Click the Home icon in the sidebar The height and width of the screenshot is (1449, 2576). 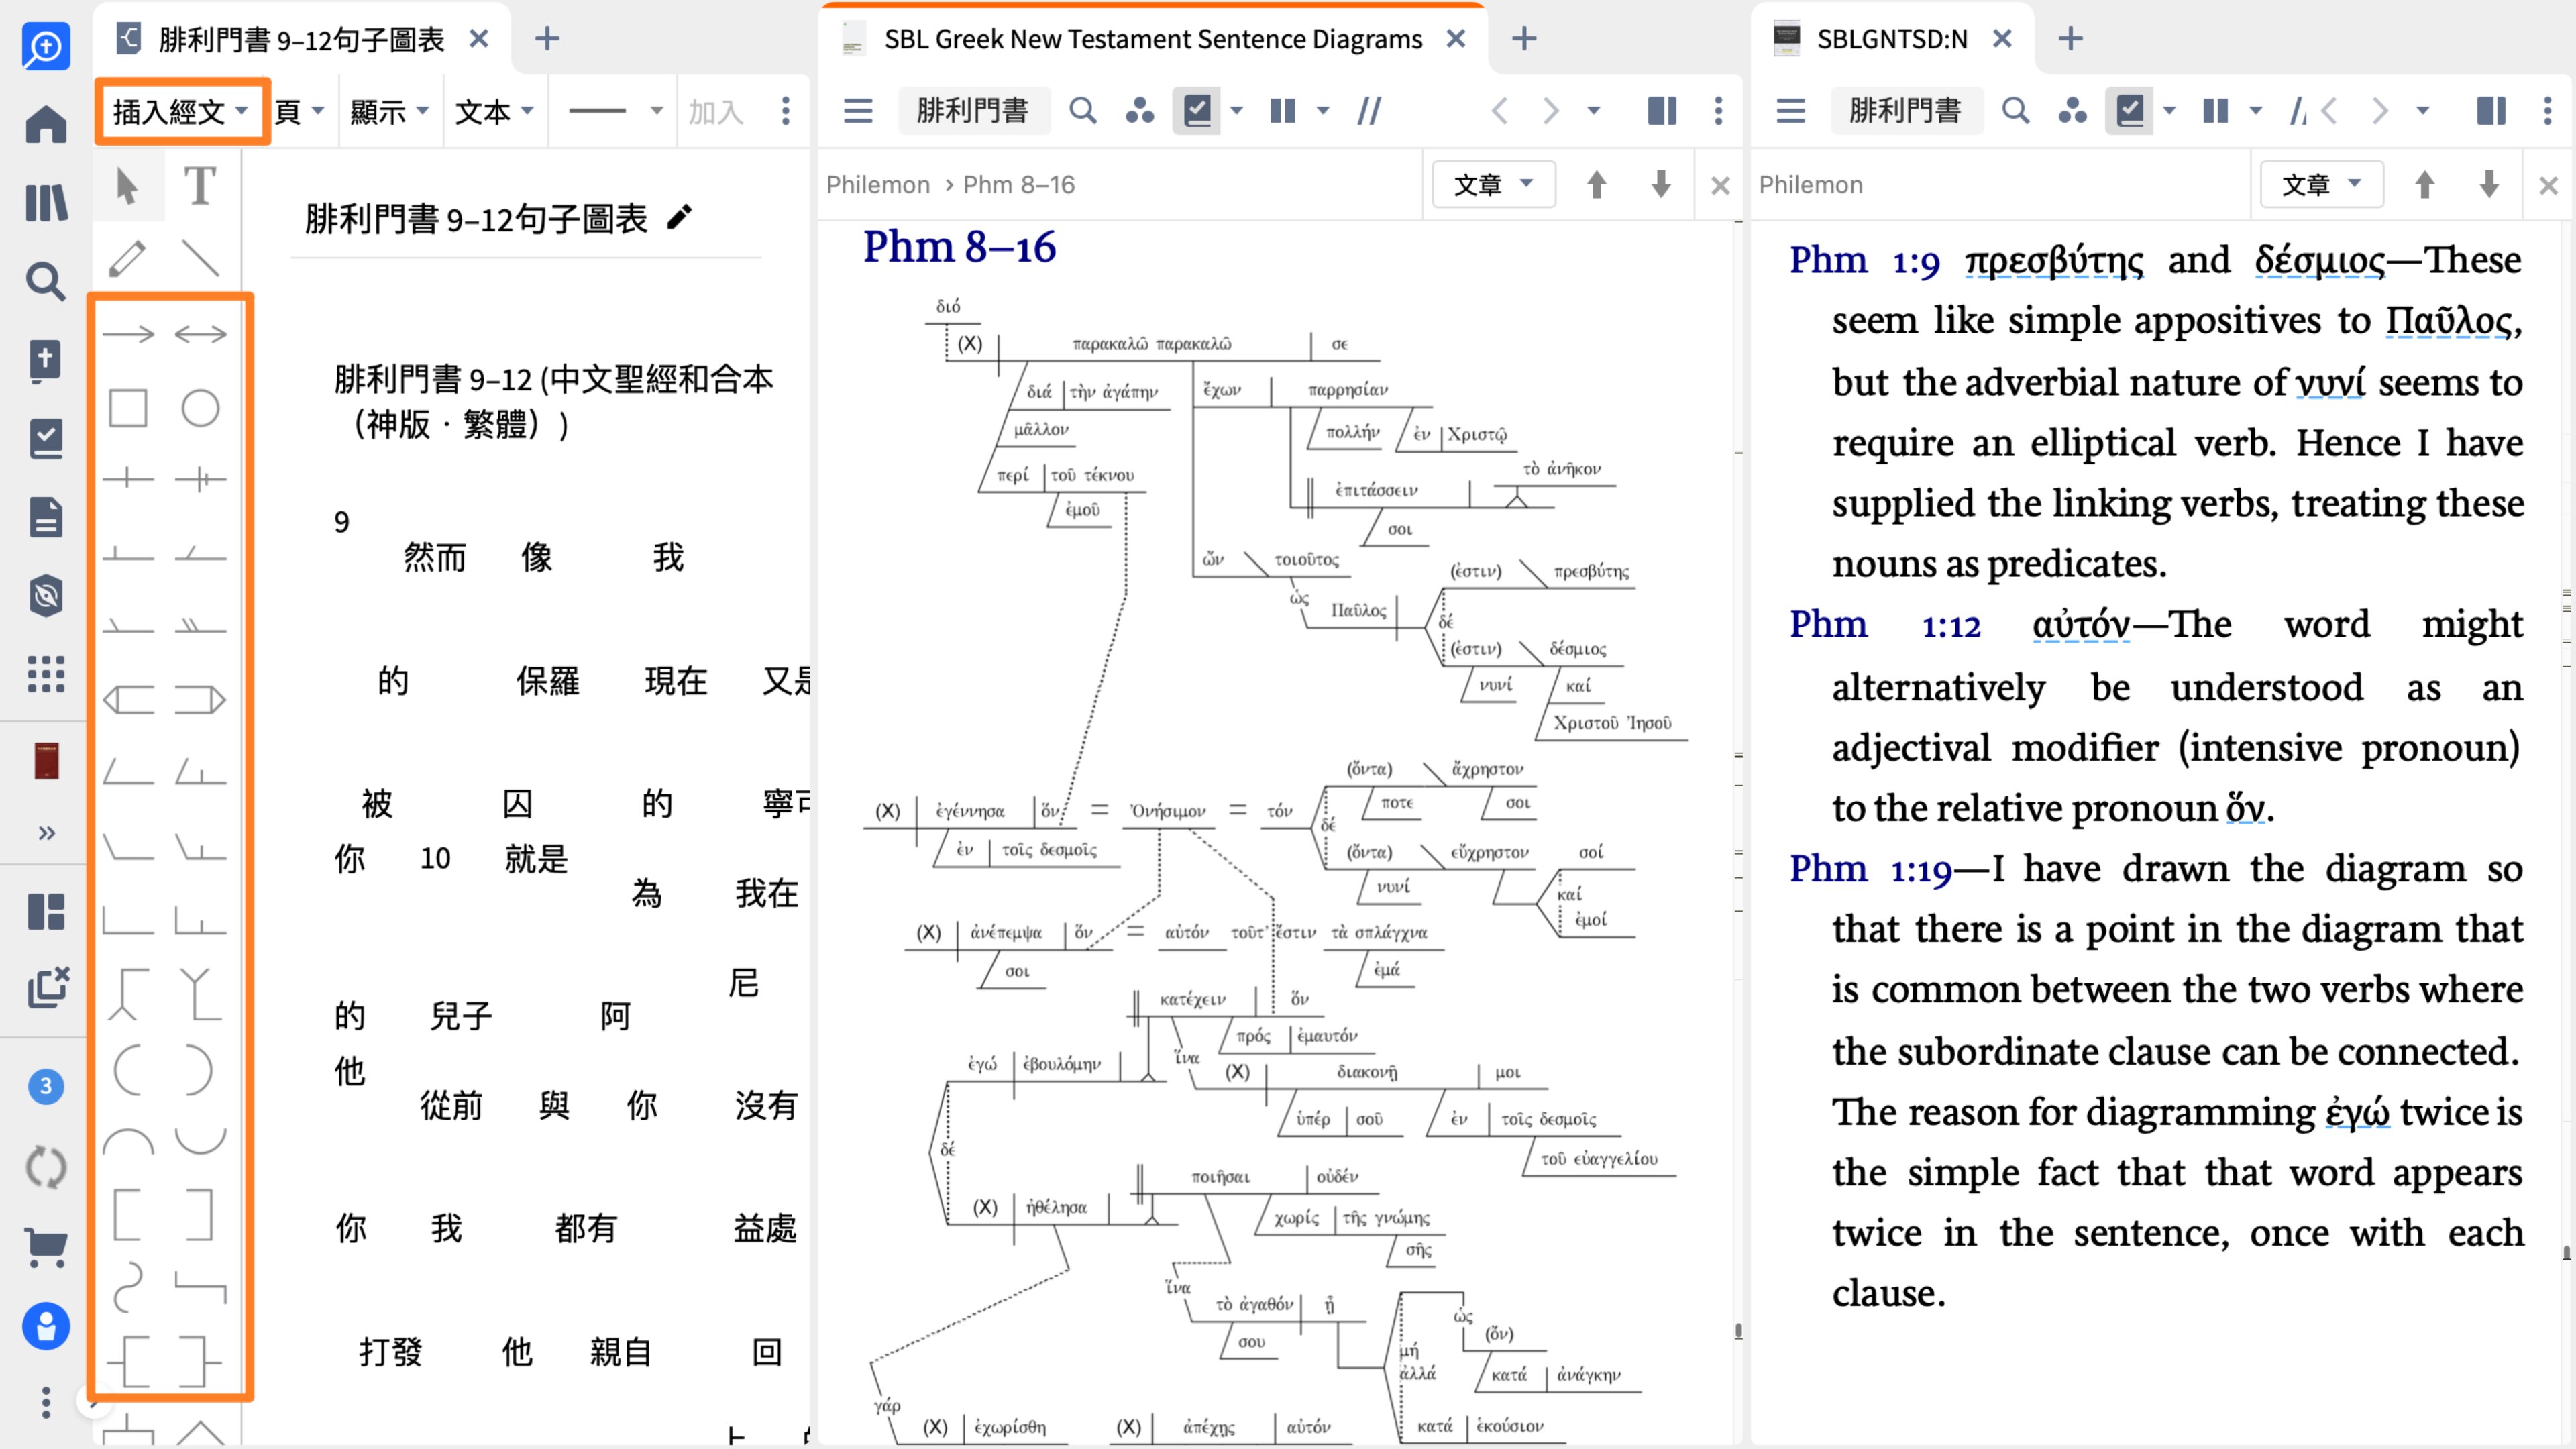(x=46, y=125)
